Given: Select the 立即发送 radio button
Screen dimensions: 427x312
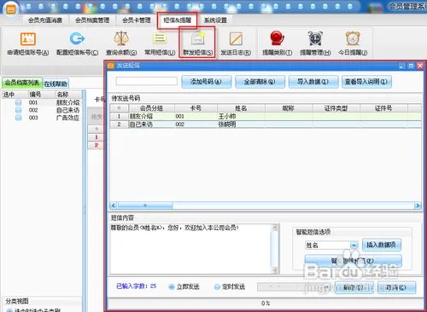Looking at the screenshot, I should [x=172, y=287].
